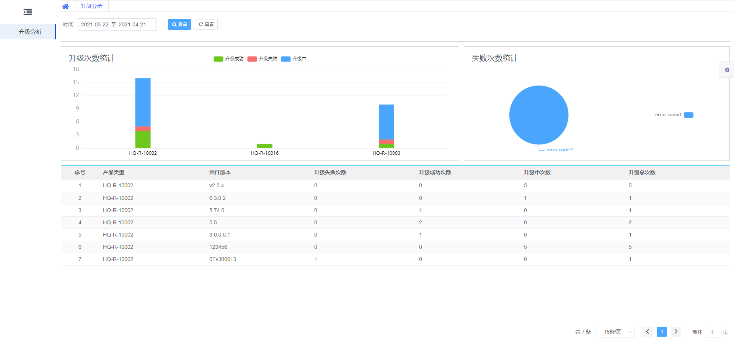Click the 序号 column header
The image size is (734, 342).
click(x=80, y=173)
